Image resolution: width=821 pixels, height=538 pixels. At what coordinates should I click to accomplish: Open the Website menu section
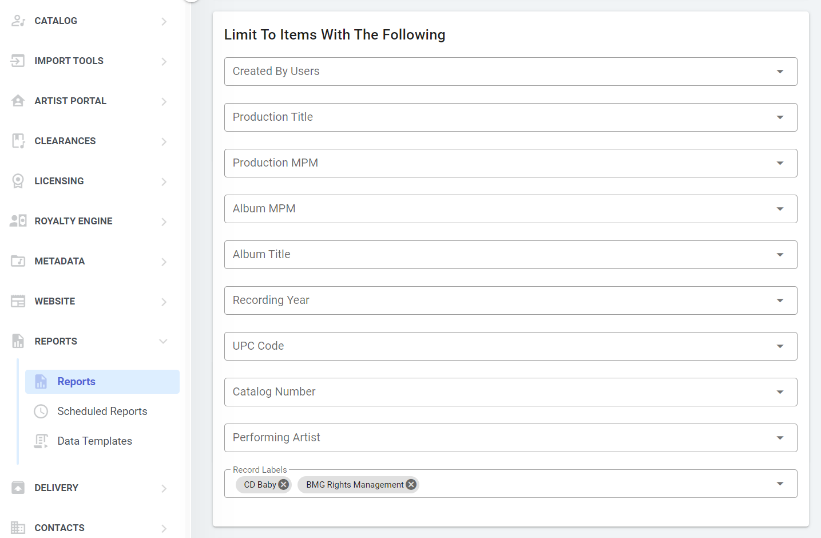55,301
